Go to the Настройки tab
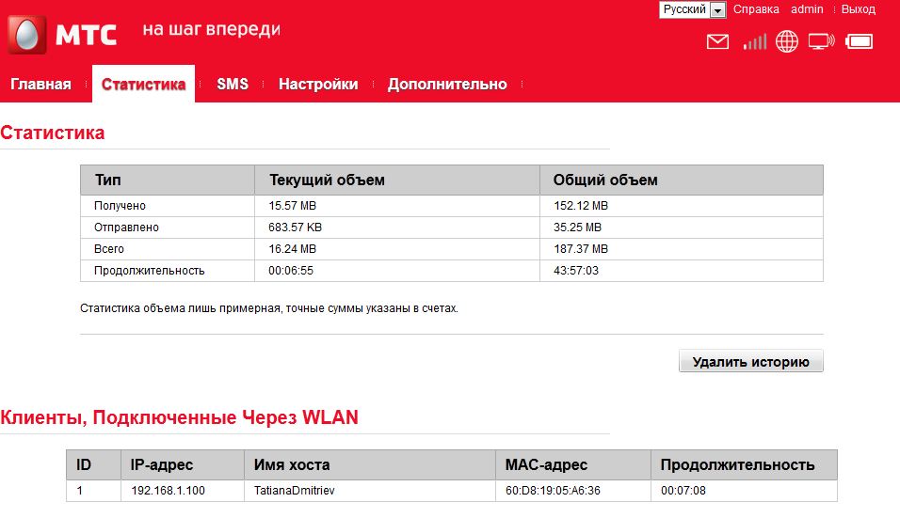The height and width of the screenshot is (518, 900). [x=318, y=85]
